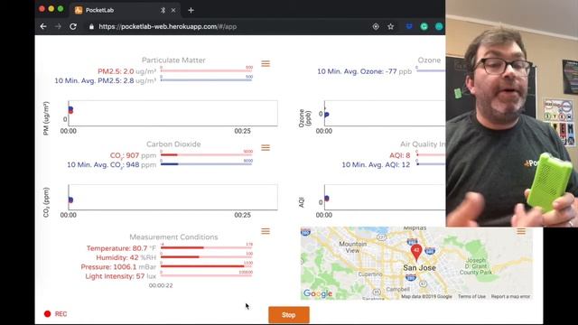The image size is (578, 325).
Task: Click Report a map error link
Action: pyautogui.click(x=510, y=296)
